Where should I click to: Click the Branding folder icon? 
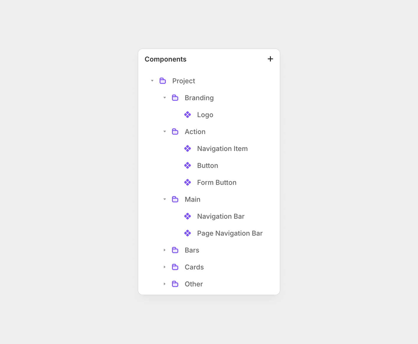tap(175, 98)
